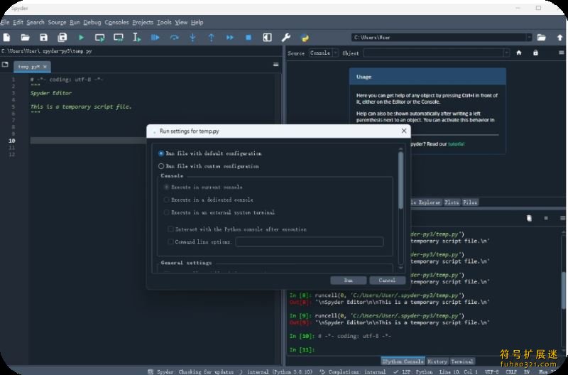Click the Step return up-arrow icon

coord(211,38)
